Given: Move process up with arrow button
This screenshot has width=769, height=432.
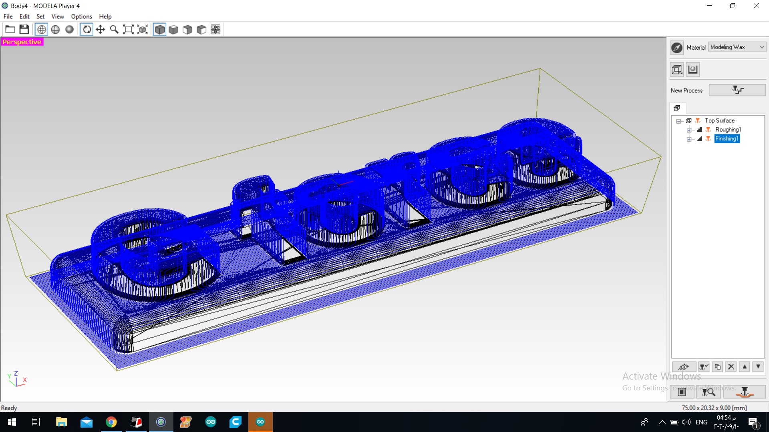Looking at the screenshot, I should pos(745,367).
